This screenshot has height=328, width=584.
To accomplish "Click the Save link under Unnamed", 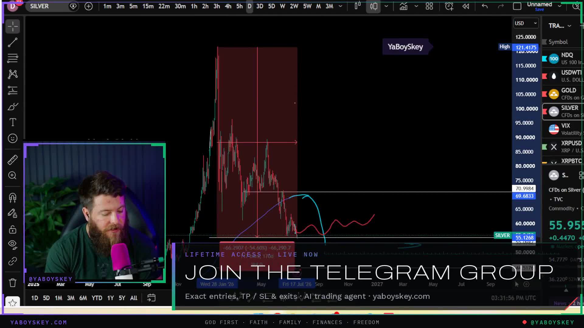I will [x=539, y=10].
